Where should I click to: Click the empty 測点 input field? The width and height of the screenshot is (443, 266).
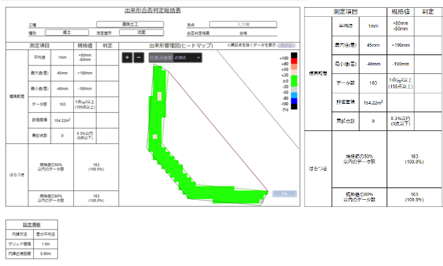coord(243,25)
